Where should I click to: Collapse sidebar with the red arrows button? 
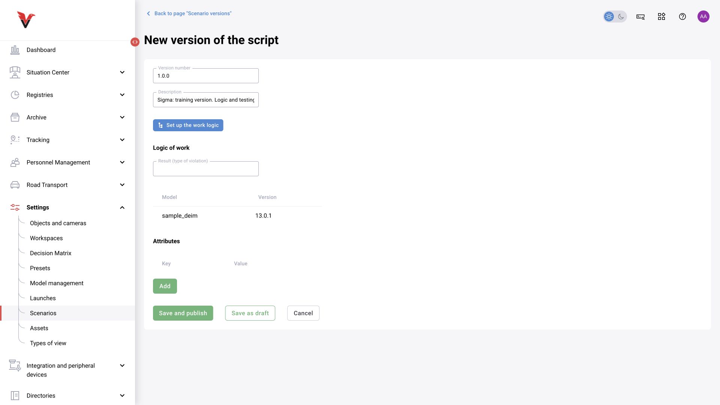pyautogui.click(x=135, y=42)
